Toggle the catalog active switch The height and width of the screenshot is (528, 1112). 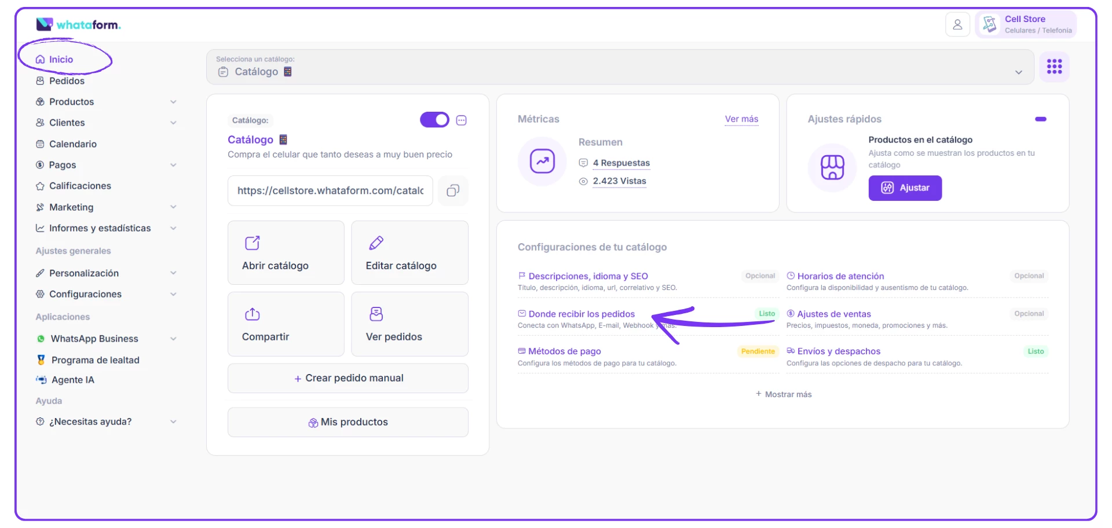coord(434,120)
